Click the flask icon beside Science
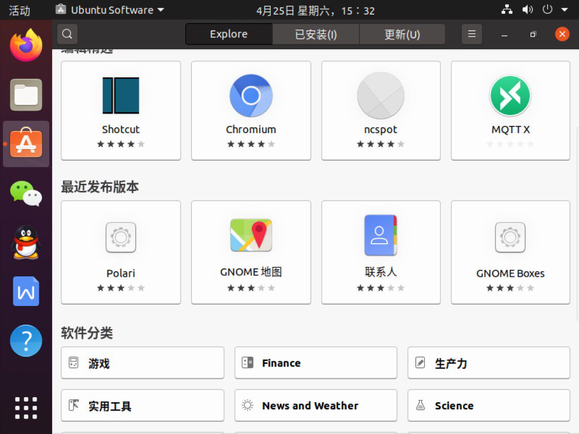The height and width of the screenshot is (434, 579). tap(420, 405)
